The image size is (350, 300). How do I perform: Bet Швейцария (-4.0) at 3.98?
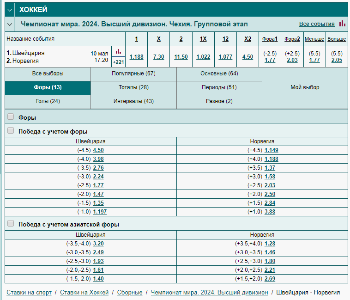(98, 159)
